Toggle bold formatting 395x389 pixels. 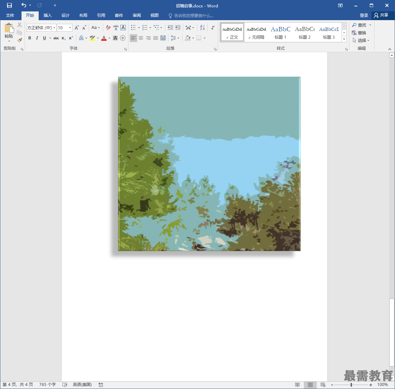pos(30,38)
